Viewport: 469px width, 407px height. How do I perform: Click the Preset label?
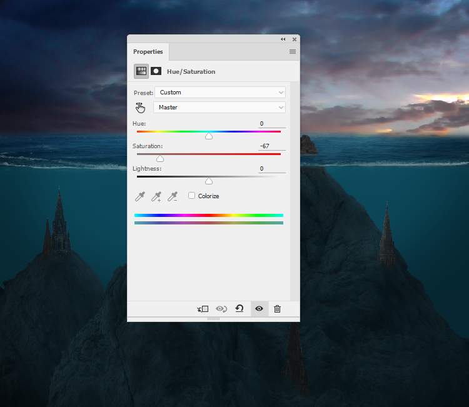[x=143, y=93]
